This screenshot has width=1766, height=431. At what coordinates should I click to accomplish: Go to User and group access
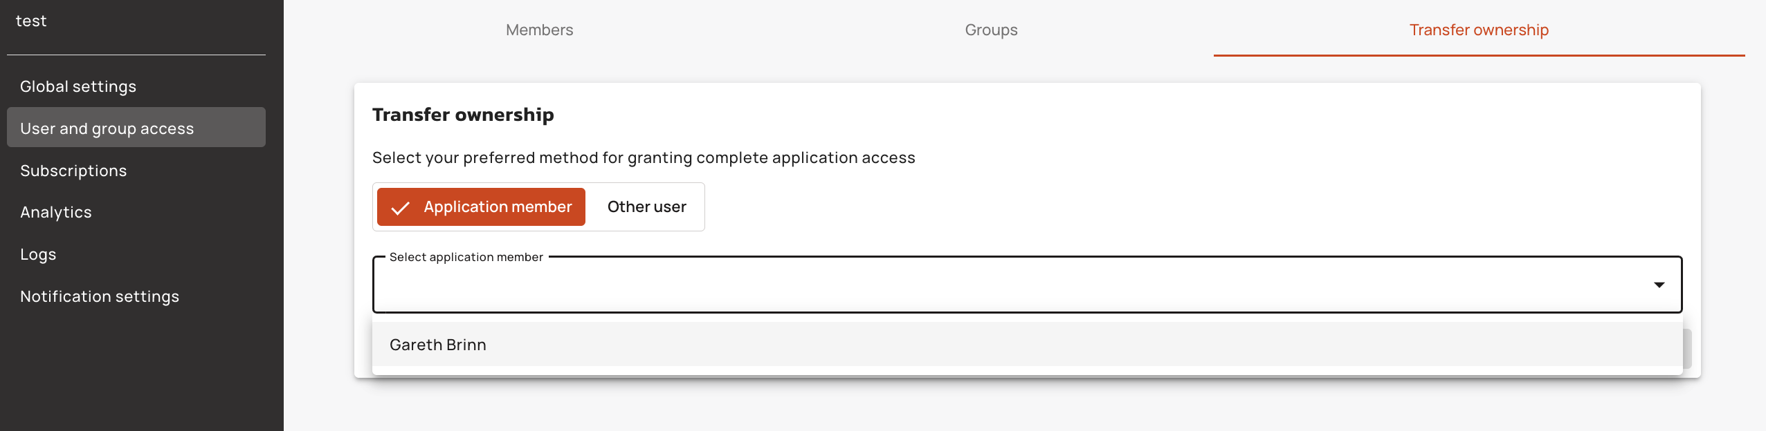click(x=107, y=128)
